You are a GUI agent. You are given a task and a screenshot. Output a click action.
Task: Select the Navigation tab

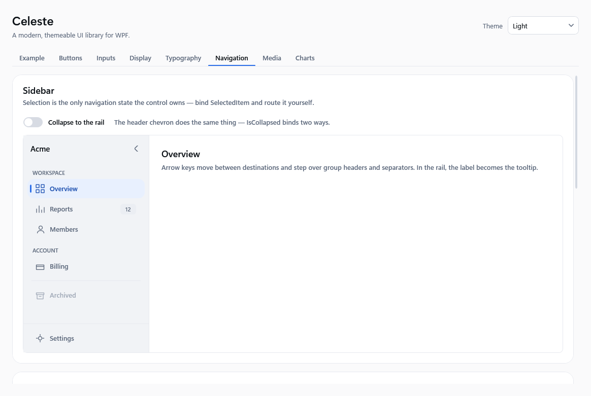point(232,58)
